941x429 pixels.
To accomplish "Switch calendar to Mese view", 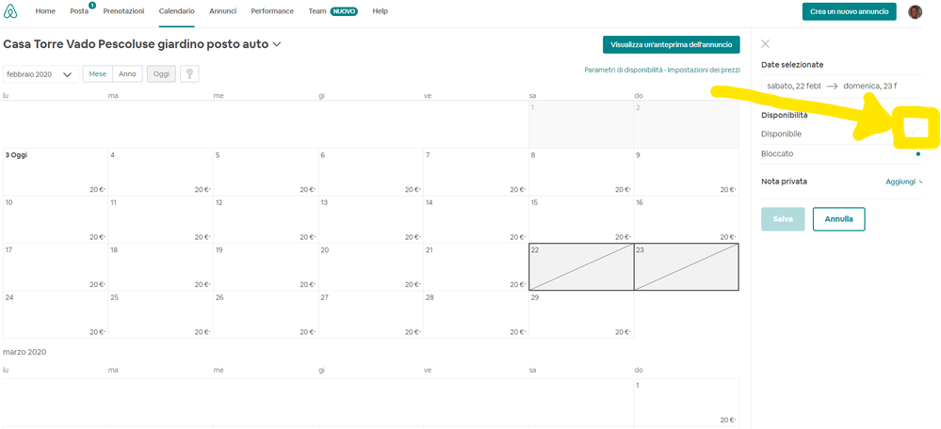I will [98, 74].
